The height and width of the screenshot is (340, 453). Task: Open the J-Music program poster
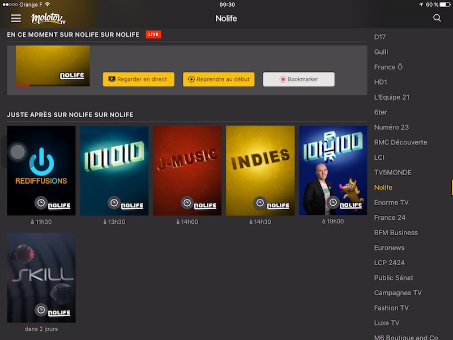point(187,171)
